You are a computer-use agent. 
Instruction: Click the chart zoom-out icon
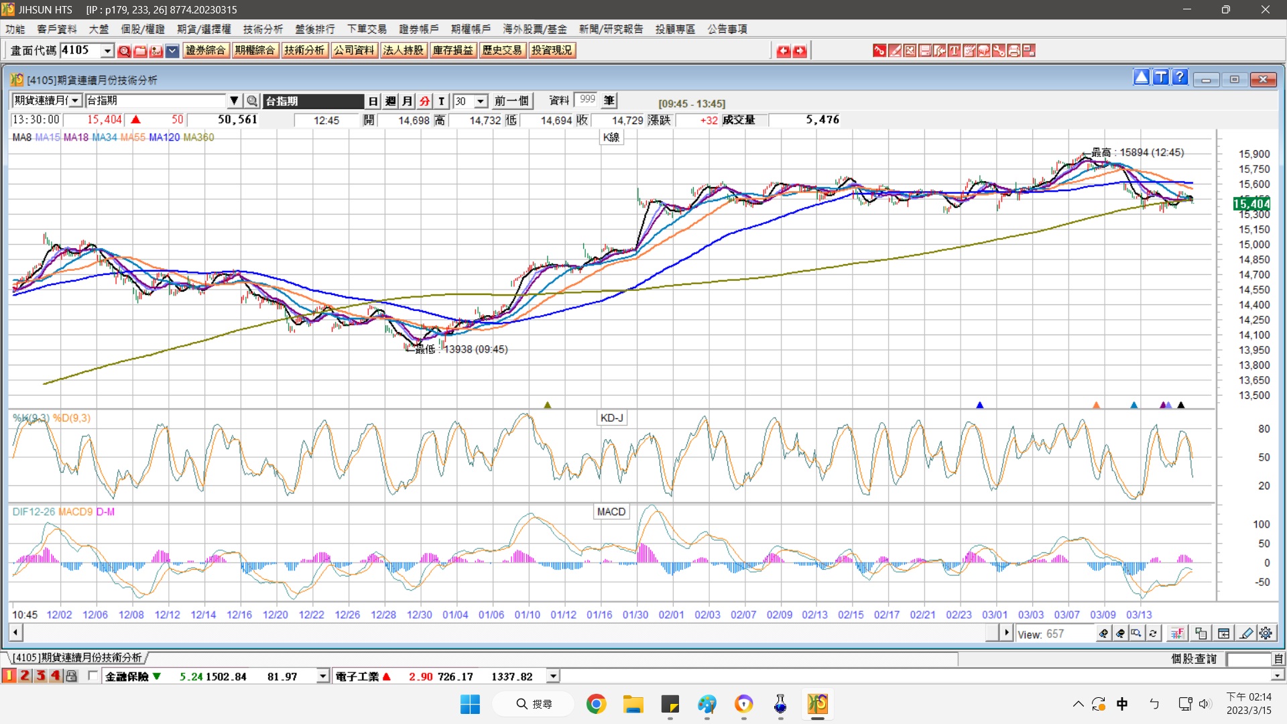(1120, 633)
